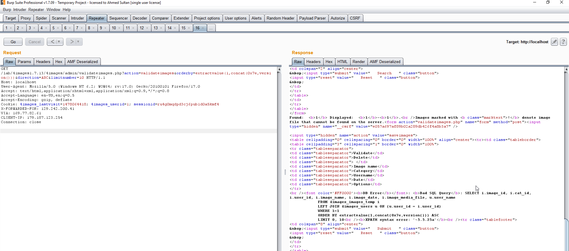Show response Headers view
This screenshot has height=251, width=569.
pos(313,62)
